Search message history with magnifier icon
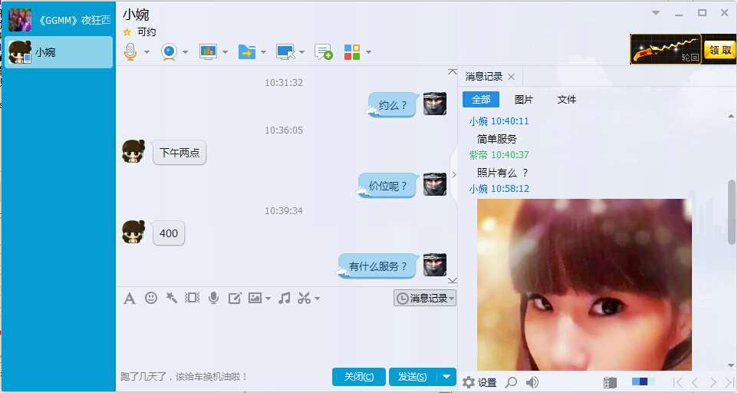This screenshot has height=393, width=738. 511,382
